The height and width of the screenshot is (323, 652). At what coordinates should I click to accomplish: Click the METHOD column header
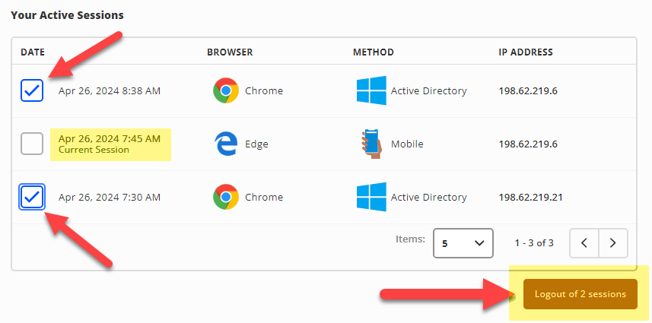pyautogui.click(x=374, y=52)
